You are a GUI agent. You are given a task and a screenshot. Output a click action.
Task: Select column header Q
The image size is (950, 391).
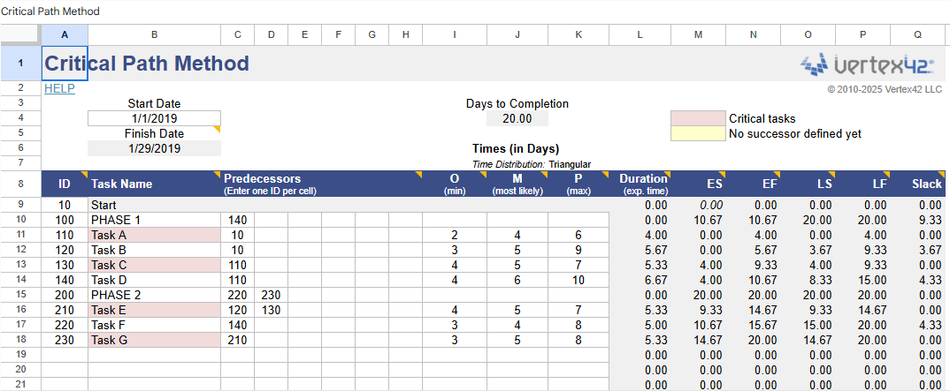tap(918, 34)
